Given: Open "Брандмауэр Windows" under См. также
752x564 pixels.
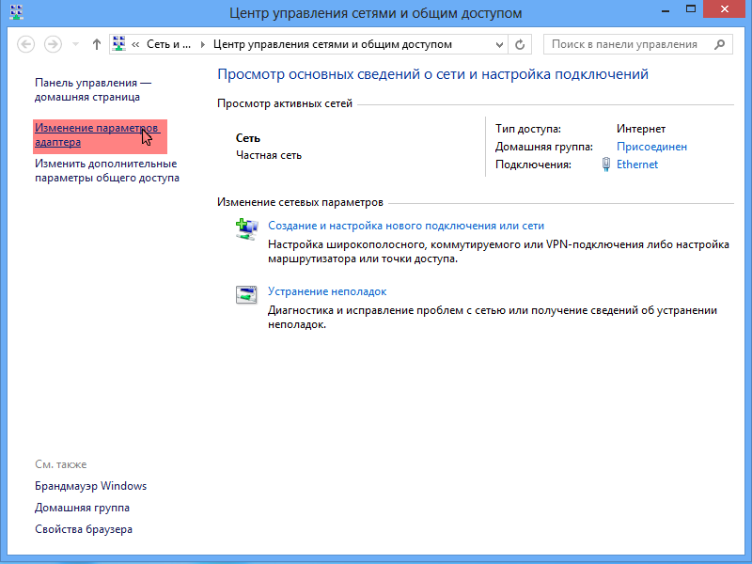Looking at the screenshot, I should pyautogui.click(x=90, y=486).
